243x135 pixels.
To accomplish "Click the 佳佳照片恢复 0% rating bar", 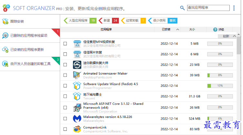I will click(x=220, y=54).
